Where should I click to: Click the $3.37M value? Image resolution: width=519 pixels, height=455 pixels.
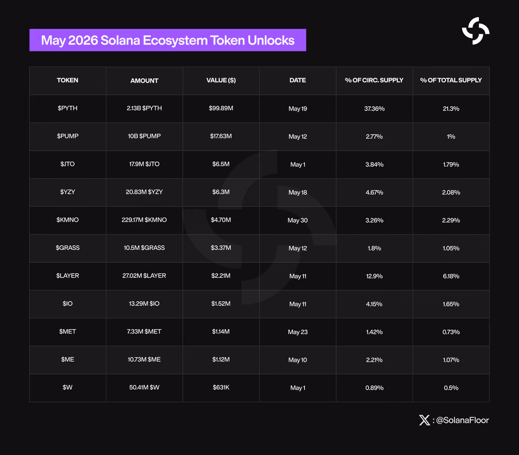point(221,248)
